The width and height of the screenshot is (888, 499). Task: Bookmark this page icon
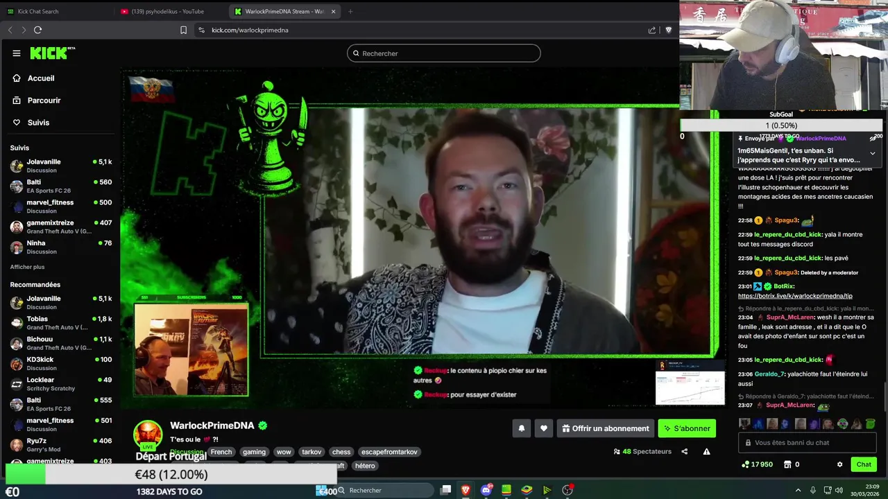[x=183, y=30]
